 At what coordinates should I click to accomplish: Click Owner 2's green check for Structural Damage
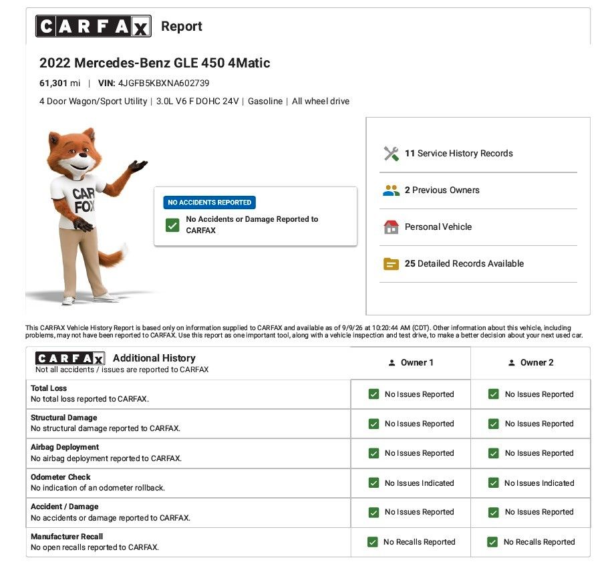(493, 424)
